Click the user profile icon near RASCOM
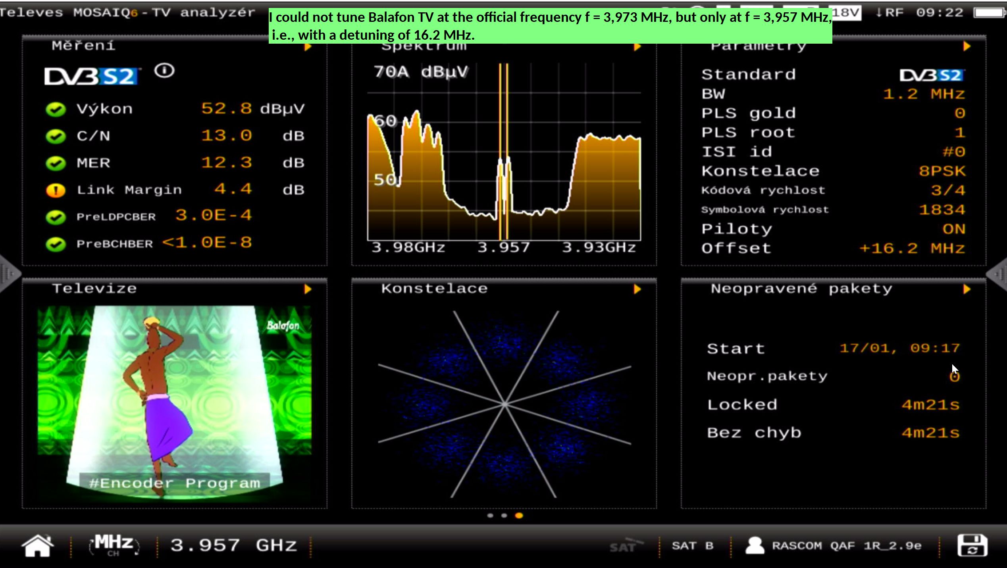Viewport: 1007px width, 568px height. coord(755,545)
